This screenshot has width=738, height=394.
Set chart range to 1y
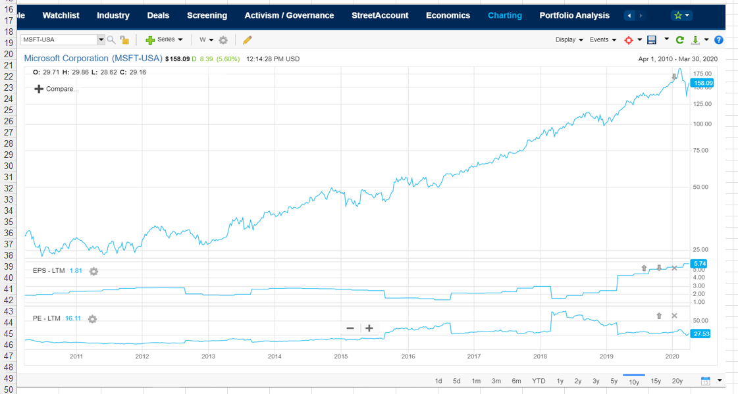[560, 382]
